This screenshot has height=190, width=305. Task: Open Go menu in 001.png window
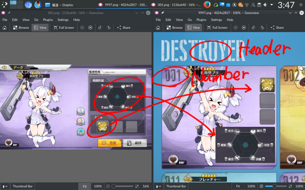[x=36, y=20]
